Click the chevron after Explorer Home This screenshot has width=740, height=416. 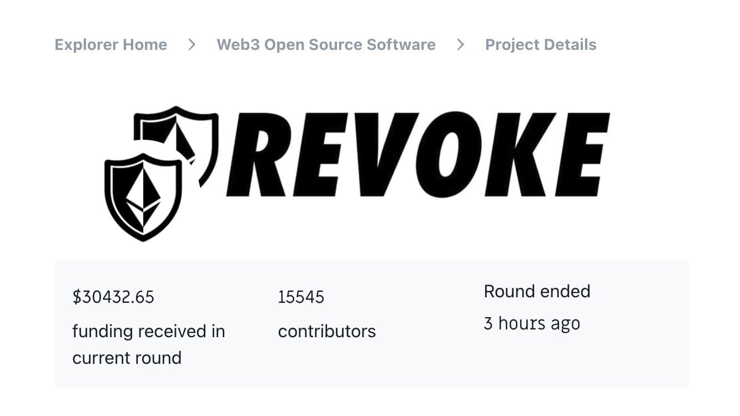tap(191, 44)
